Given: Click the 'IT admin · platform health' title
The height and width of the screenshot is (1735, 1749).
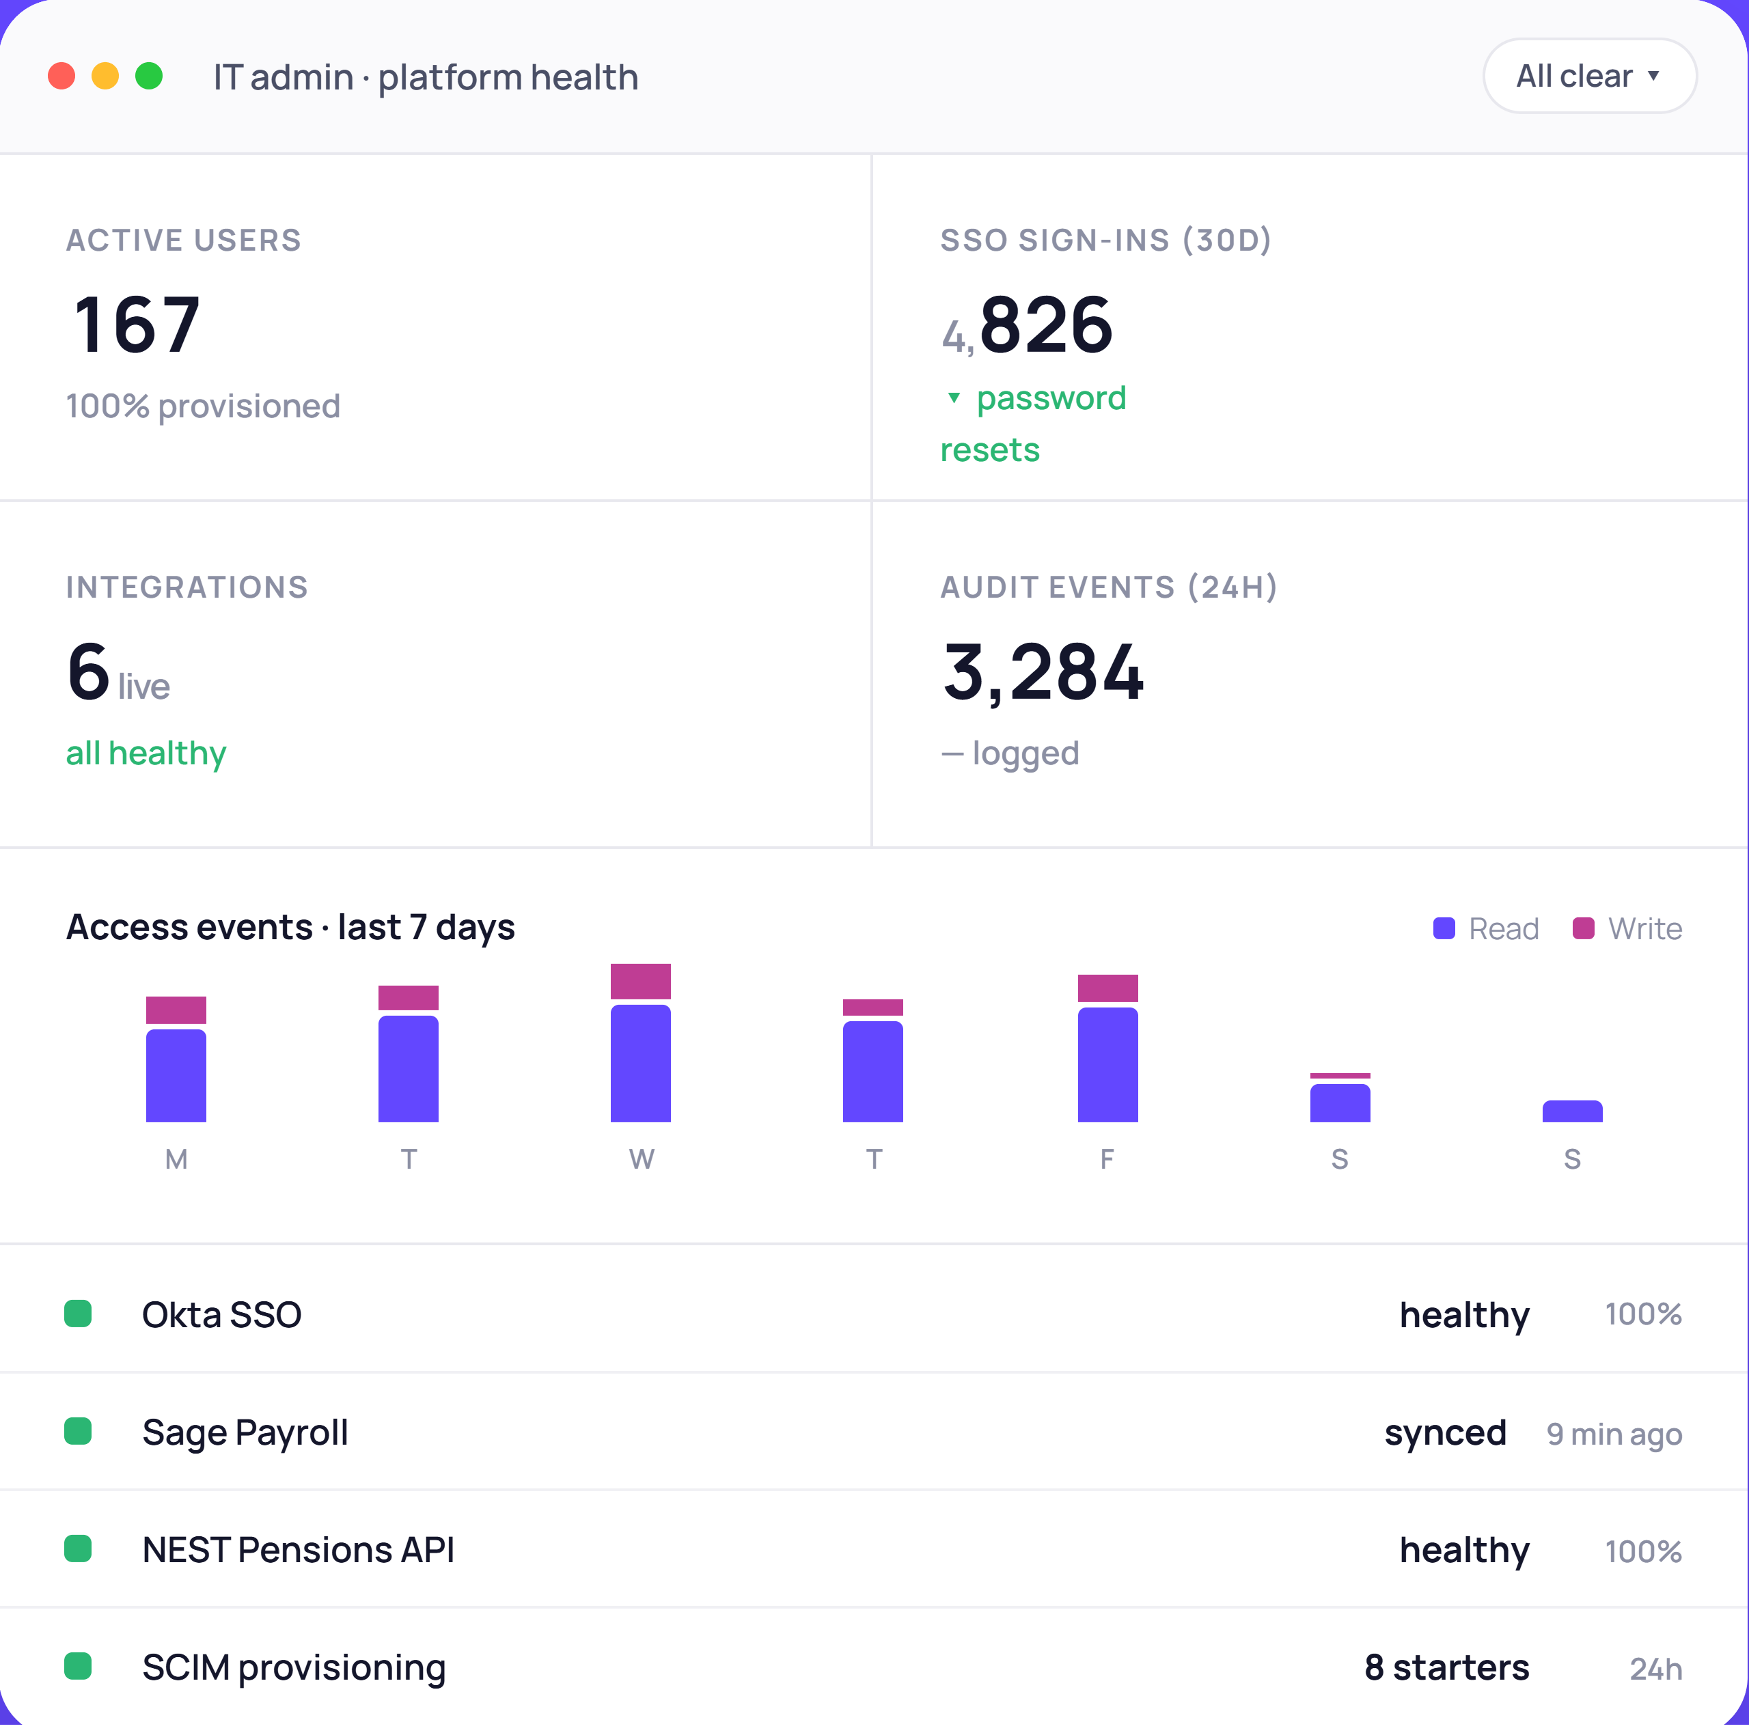Looking at the screenshot, I should (x=426, y=77).
